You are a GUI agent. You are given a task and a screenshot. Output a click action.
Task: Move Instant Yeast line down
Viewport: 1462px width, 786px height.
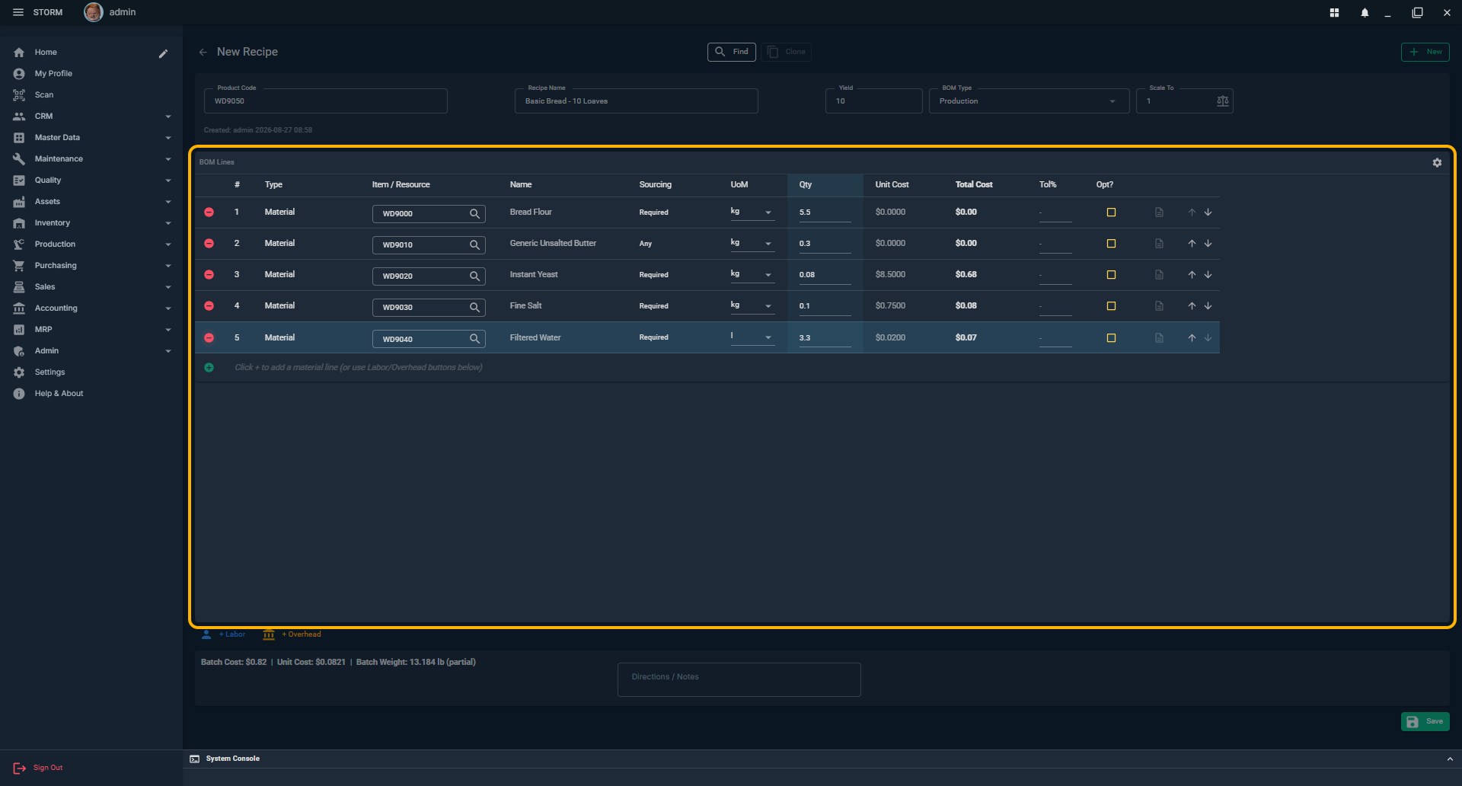(1208, 275)
